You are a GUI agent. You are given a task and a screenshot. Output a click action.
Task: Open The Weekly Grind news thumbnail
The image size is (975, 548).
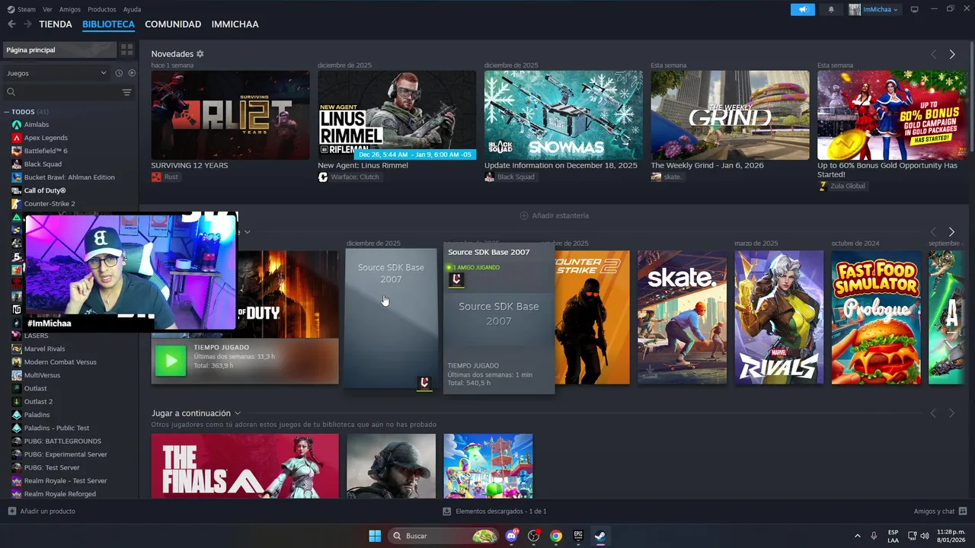[x=730, y=115]
